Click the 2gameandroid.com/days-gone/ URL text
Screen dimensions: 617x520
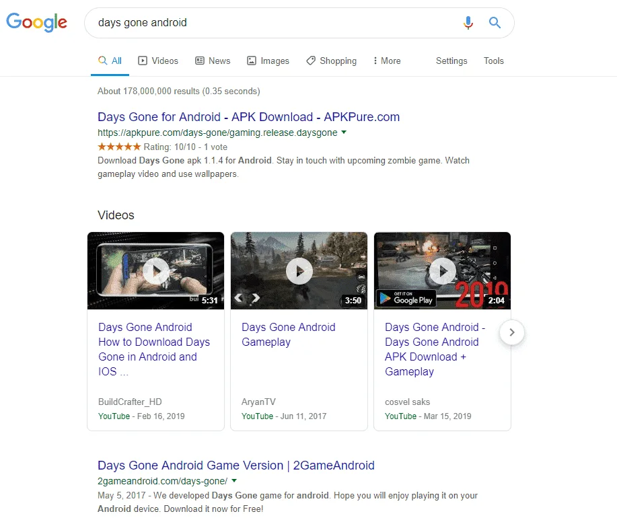click(x=163, y=481)
